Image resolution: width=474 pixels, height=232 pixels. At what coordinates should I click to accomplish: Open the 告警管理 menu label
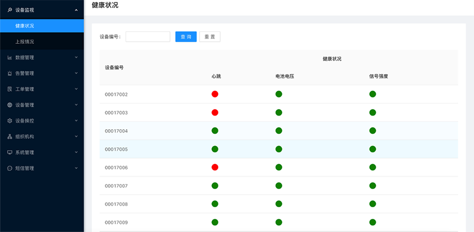(24, 73)
